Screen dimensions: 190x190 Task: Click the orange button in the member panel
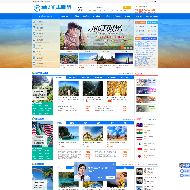(140, 22)
